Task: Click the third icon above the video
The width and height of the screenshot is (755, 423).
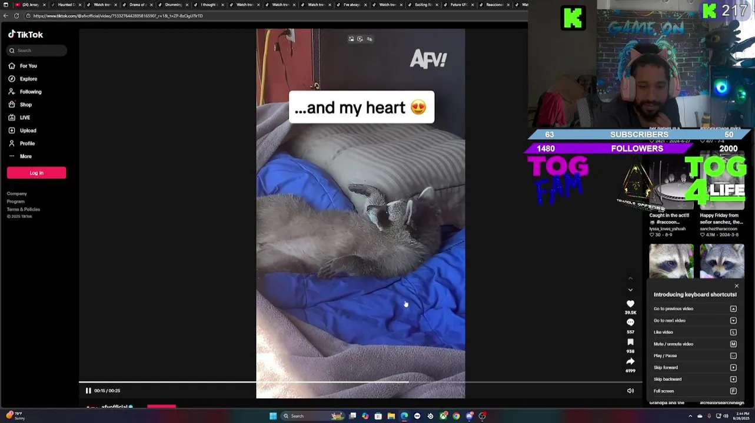Action: [x=370, y=39]
